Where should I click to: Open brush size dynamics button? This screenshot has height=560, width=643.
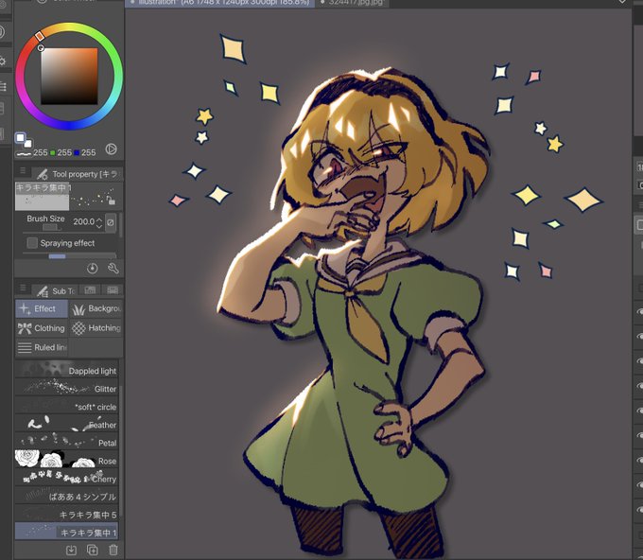(111, 222)
